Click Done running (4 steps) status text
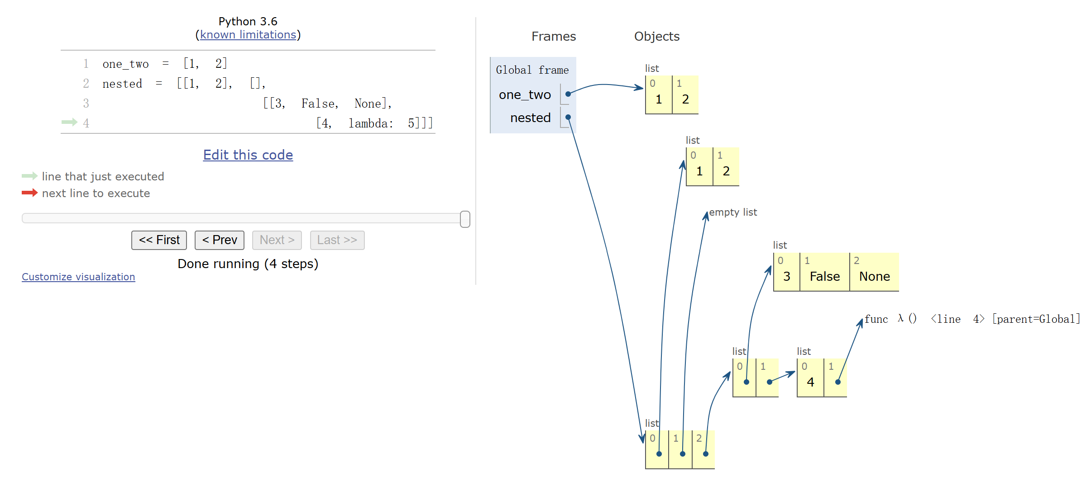 coord(248,264)
